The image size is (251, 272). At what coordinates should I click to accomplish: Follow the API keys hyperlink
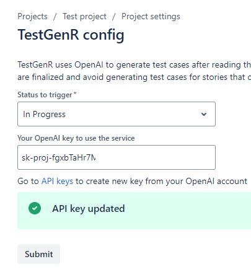tap(57, 182)
